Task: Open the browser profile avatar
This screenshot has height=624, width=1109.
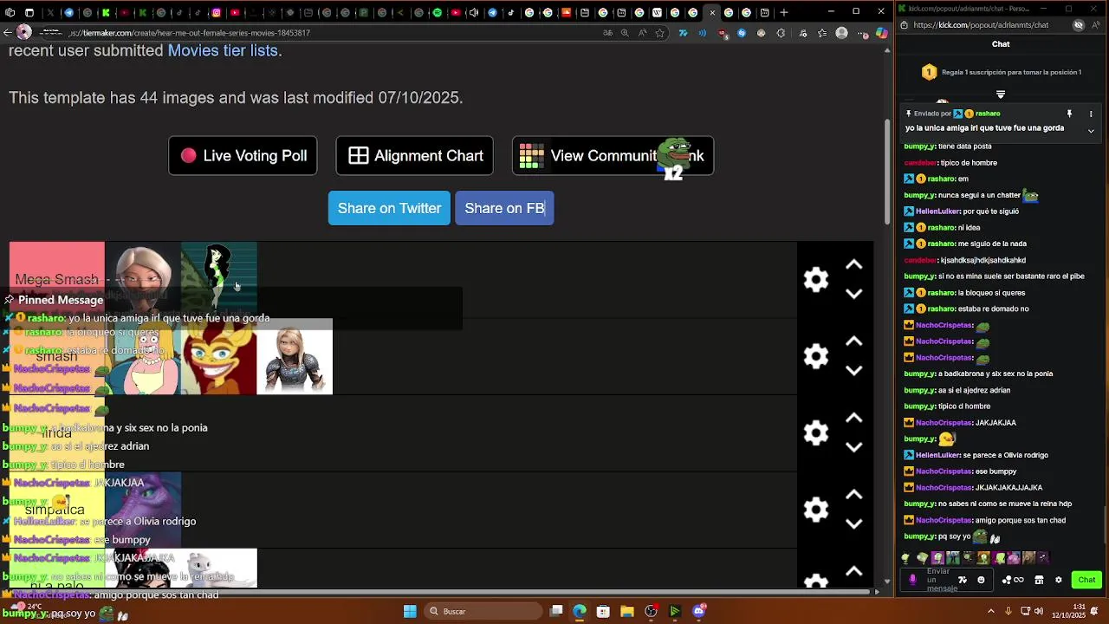Action: click(x=841, y=33)
